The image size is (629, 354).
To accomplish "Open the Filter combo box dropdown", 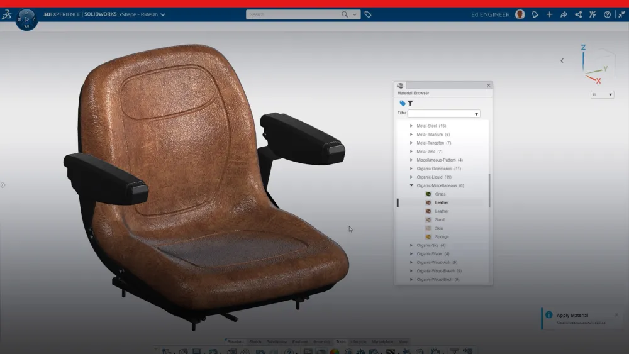I will [x=476, y=114].
